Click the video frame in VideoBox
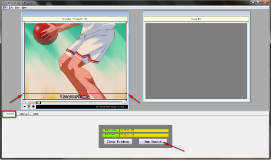Screen dimensions: 271x160 coord(75,61)
